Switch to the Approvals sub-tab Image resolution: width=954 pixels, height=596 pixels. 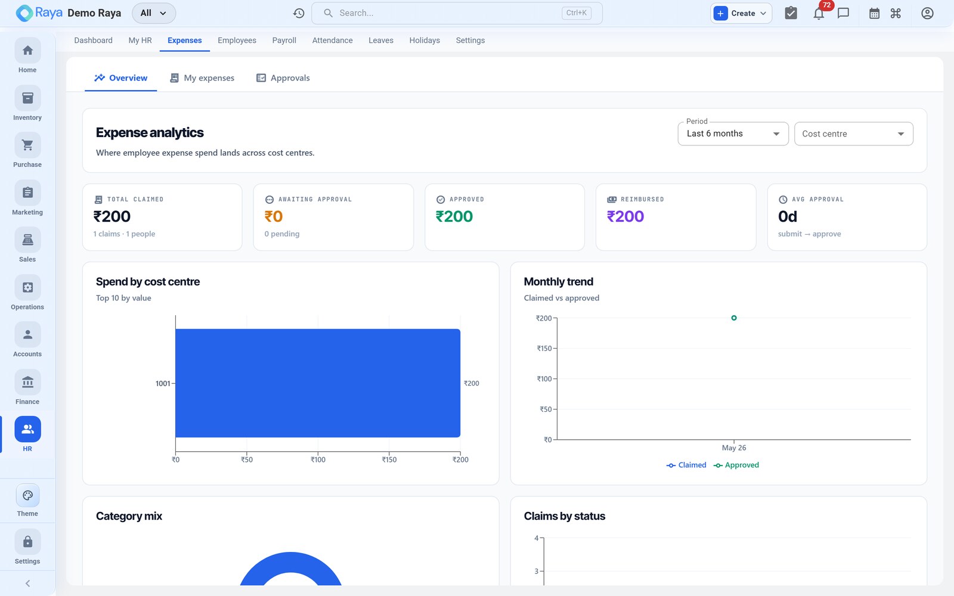[x=283, y=78]
